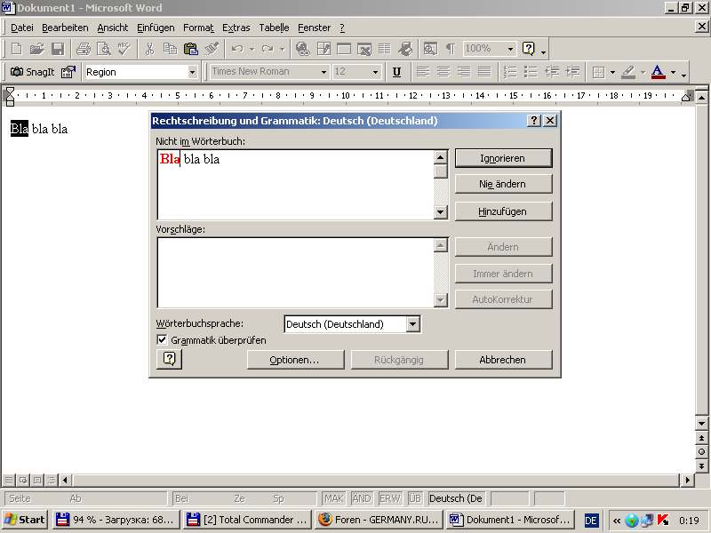Click the bulleted list icon
This screenshot has width=711, height=533.
pyautogui.click(x=531, y=72)
